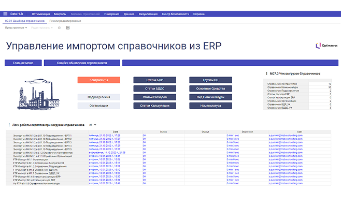The height and width of the screenshot is (207, 341).
Task: Open the Справка menu
Action: point(199,14)
